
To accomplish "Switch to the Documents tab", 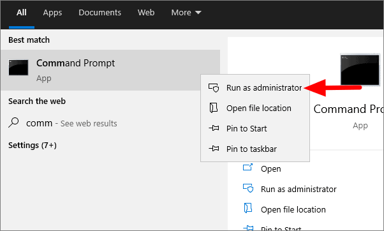I will (x=100, y=13).
